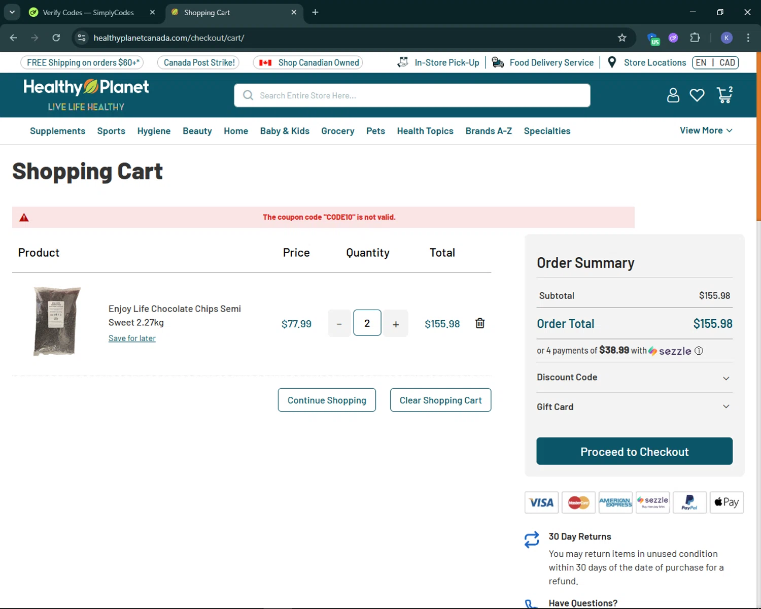Go back to previous page
Screen dimensions: 761x609
click(14, 38)
